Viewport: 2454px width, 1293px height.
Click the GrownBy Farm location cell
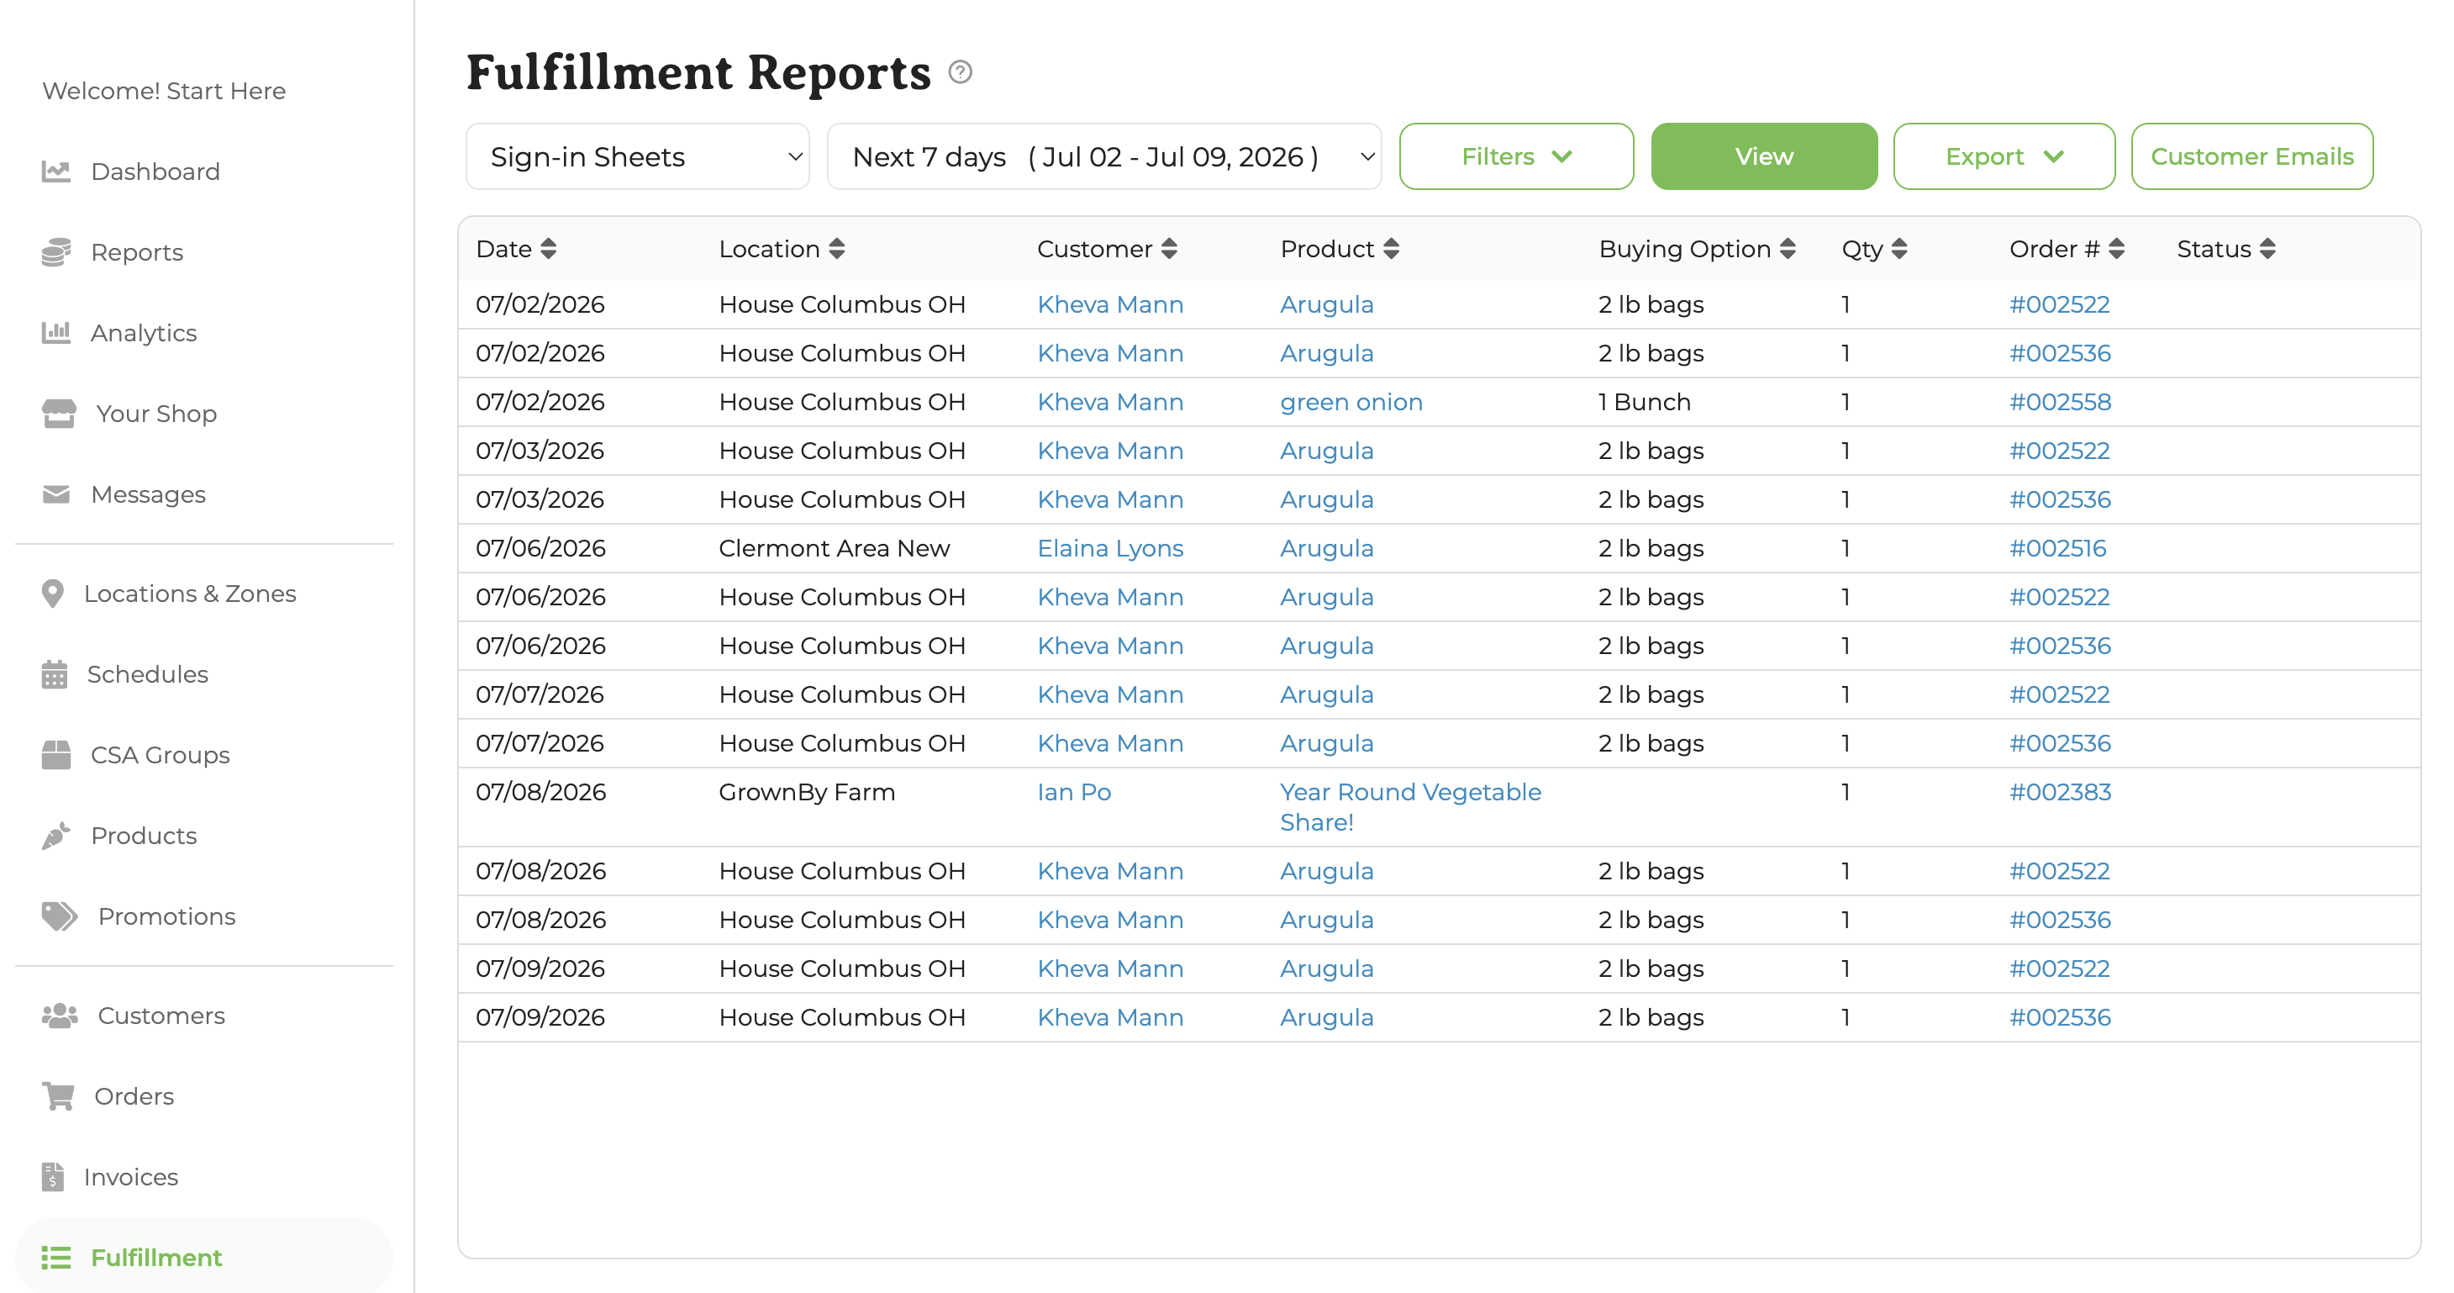(x=807, y=792)
